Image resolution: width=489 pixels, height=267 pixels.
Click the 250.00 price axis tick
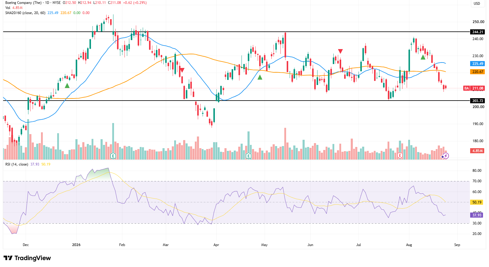[478, 22]
